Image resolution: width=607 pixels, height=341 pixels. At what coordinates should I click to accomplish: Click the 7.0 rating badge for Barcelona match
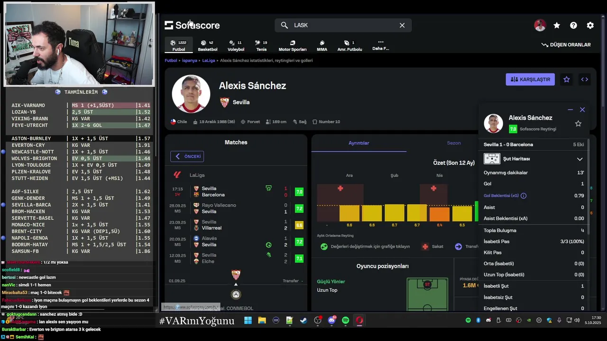pos(299,192)
